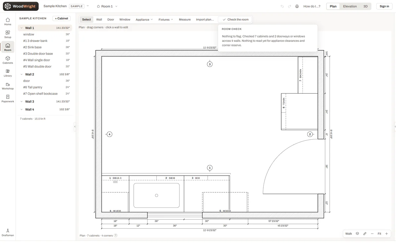Choose the Wall tool
This screenshot has width=396, height=247.
click(99, 19)
